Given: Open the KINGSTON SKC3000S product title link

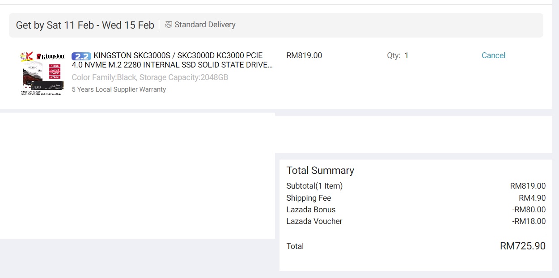Looking at the screenshot, I should click(x=173, y=60).
